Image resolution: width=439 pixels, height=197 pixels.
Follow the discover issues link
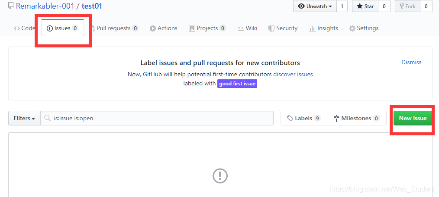click(x=293, y=75)
